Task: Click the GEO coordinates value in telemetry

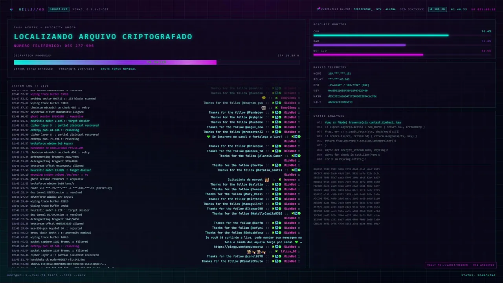Action: 349,85
